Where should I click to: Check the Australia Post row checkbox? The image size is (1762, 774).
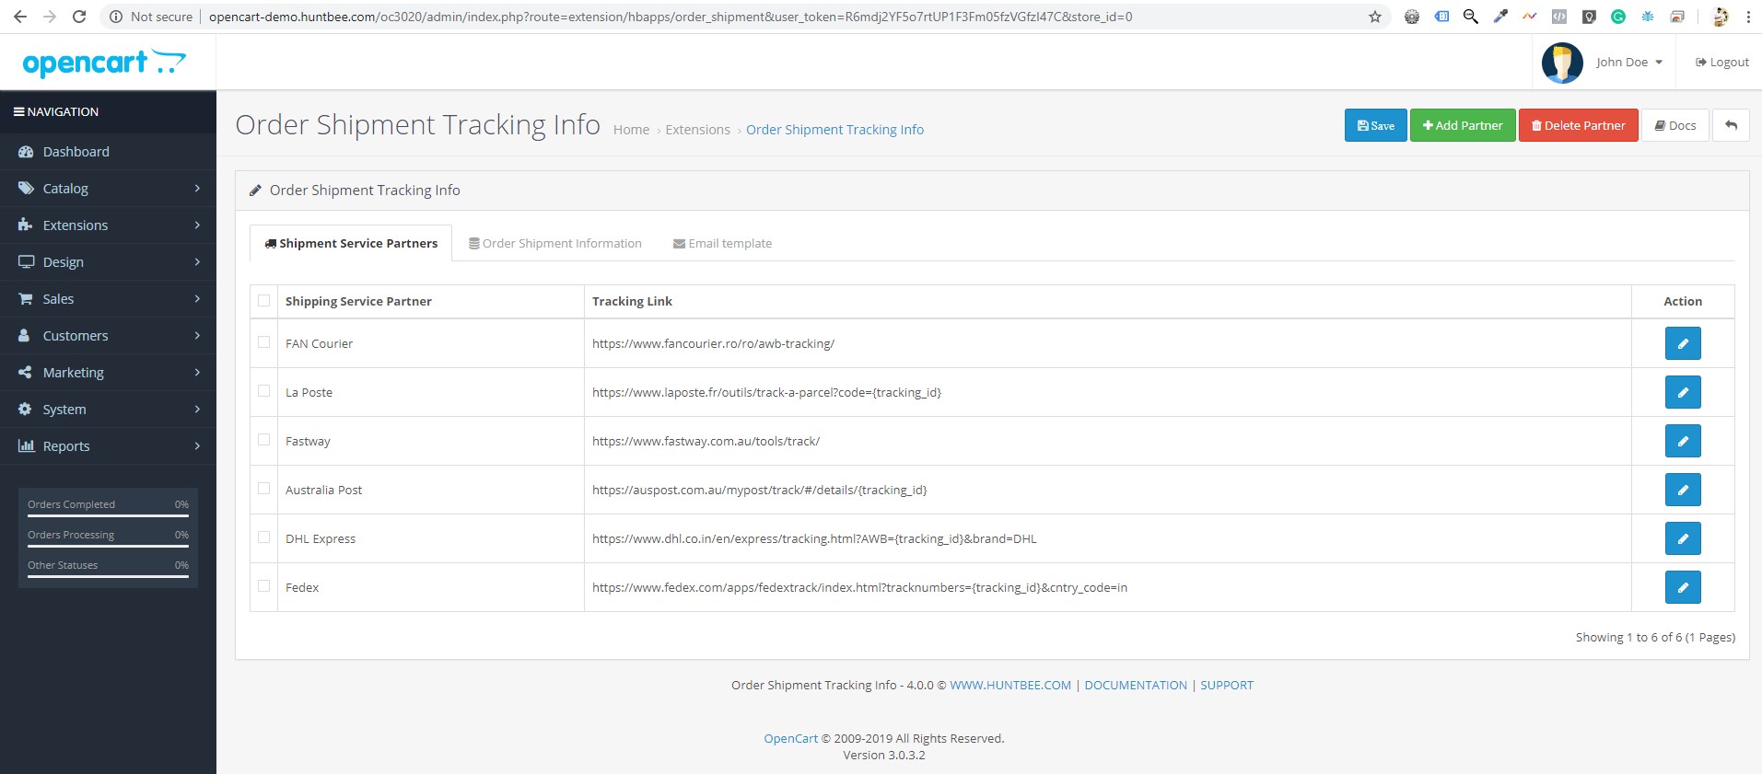coord(264,489)
